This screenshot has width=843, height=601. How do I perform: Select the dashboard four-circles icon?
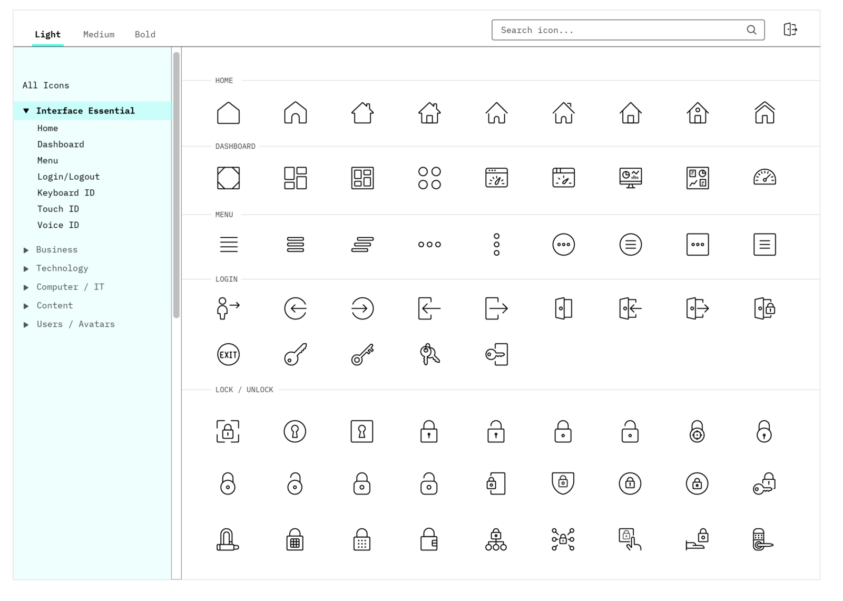coord(429,178)
